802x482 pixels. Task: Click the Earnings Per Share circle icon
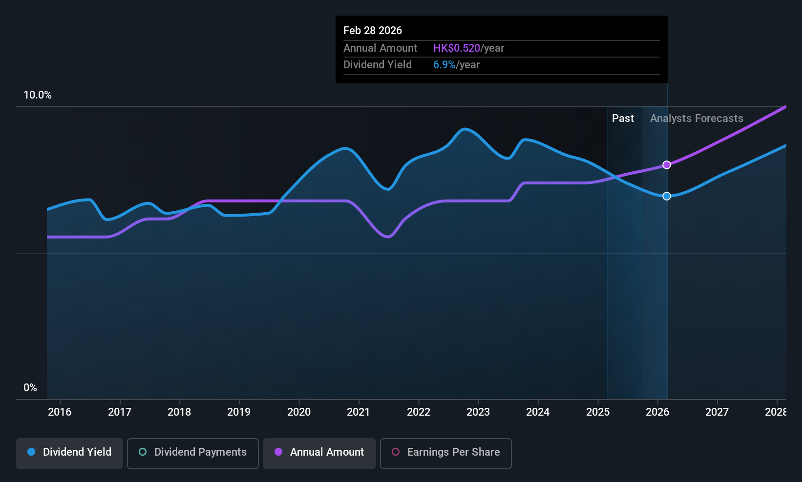point(396,452)
